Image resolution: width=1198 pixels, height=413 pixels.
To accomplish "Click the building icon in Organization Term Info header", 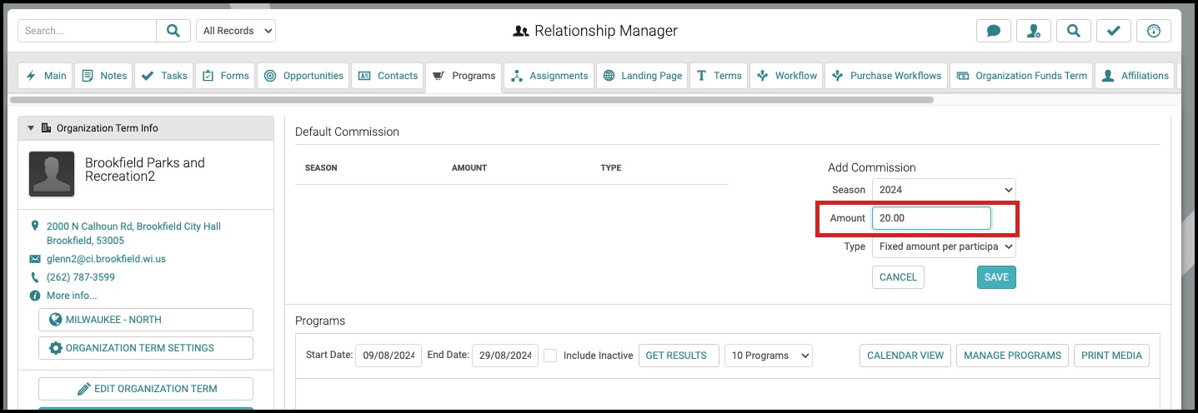I will [46, 128].
